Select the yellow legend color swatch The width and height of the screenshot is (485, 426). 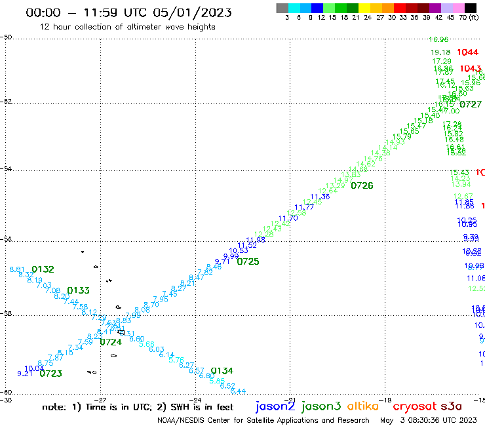(364, 8)
